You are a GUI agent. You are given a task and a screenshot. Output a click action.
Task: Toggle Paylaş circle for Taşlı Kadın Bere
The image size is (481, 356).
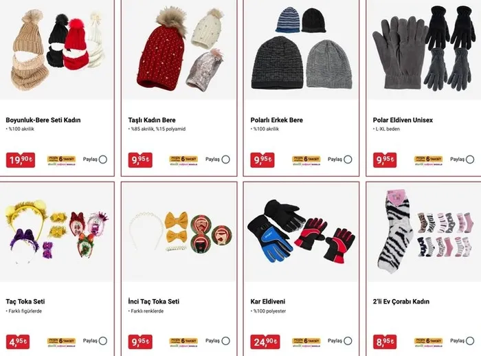(226, 159)
